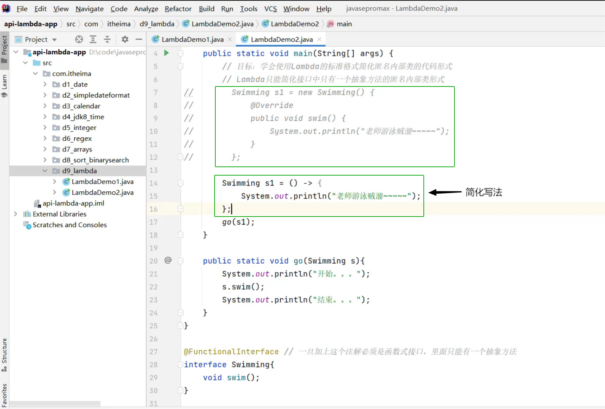Click the @ gutter icon on line 20

tap(168, 260)
